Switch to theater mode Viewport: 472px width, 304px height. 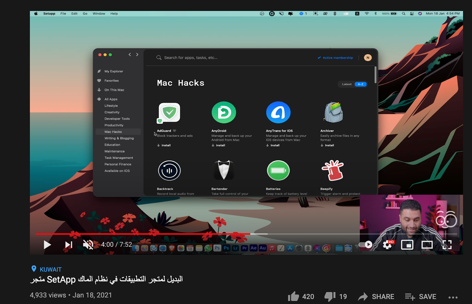pyautogui.click(x=427, y=245)
